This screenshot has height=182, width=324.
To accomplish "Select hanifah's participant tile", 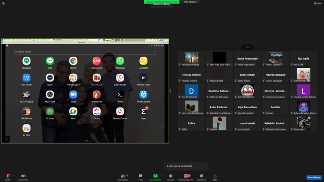I will tap(275, 107).
